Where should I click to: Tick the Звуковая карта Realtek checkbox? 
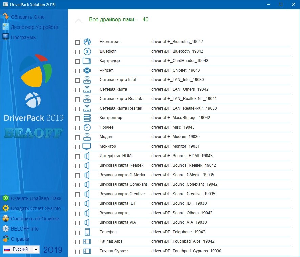(78, 166)
